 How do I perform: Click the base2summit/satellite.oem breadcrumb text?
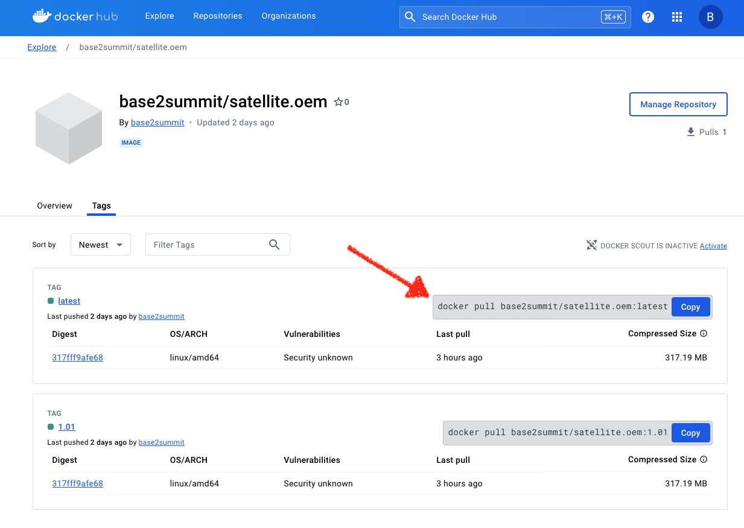point(133,47)
